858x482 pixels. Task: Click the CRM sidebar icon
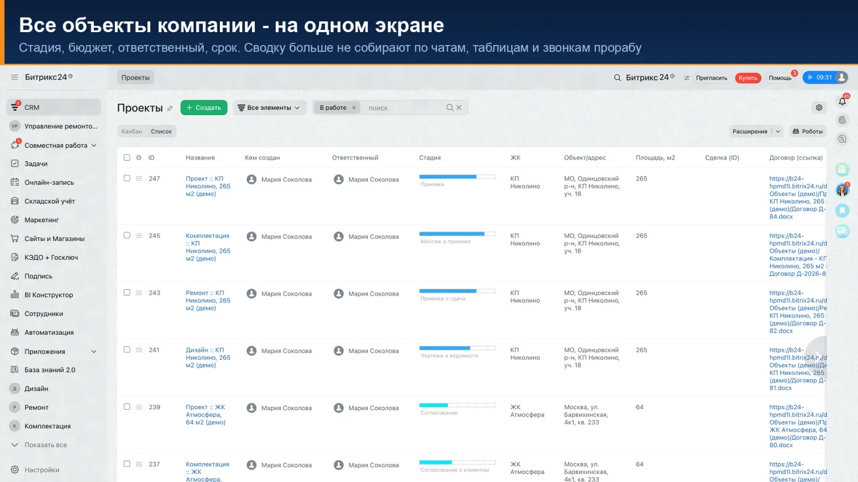(x=15, y=107)
